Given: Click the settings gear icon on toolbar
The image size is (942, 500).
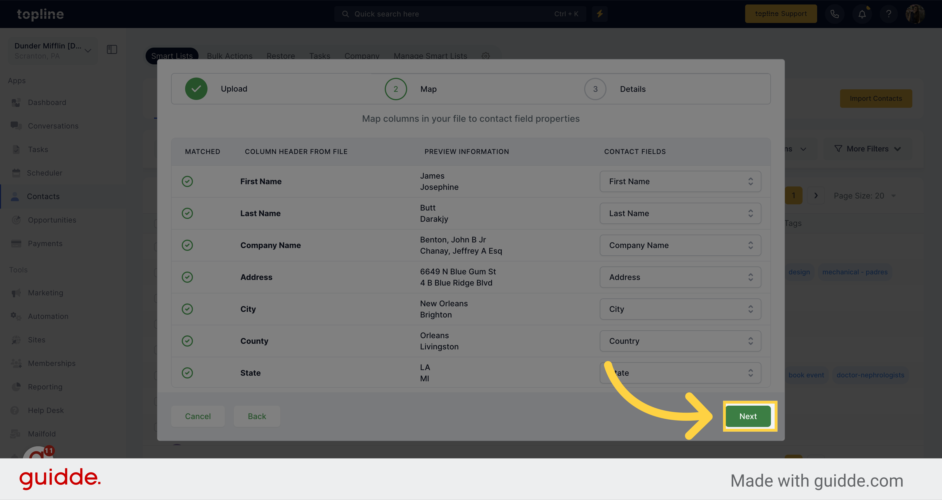Looking at the screenshot, I should click(x=485, y=55).
